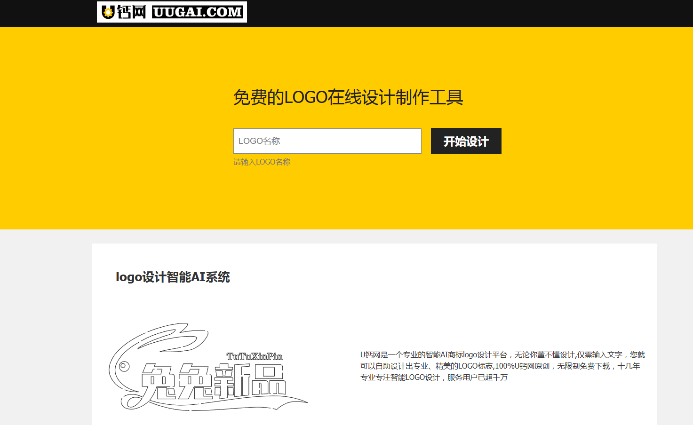The image size is (693, 425).
Task: Click the 钙网 characters in header logo
Action: (x=131, y=12)
